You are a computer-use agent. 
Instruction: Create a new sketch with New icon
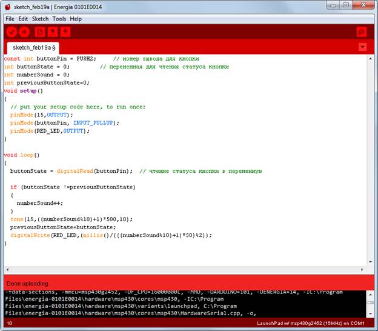tap(40, 32)
